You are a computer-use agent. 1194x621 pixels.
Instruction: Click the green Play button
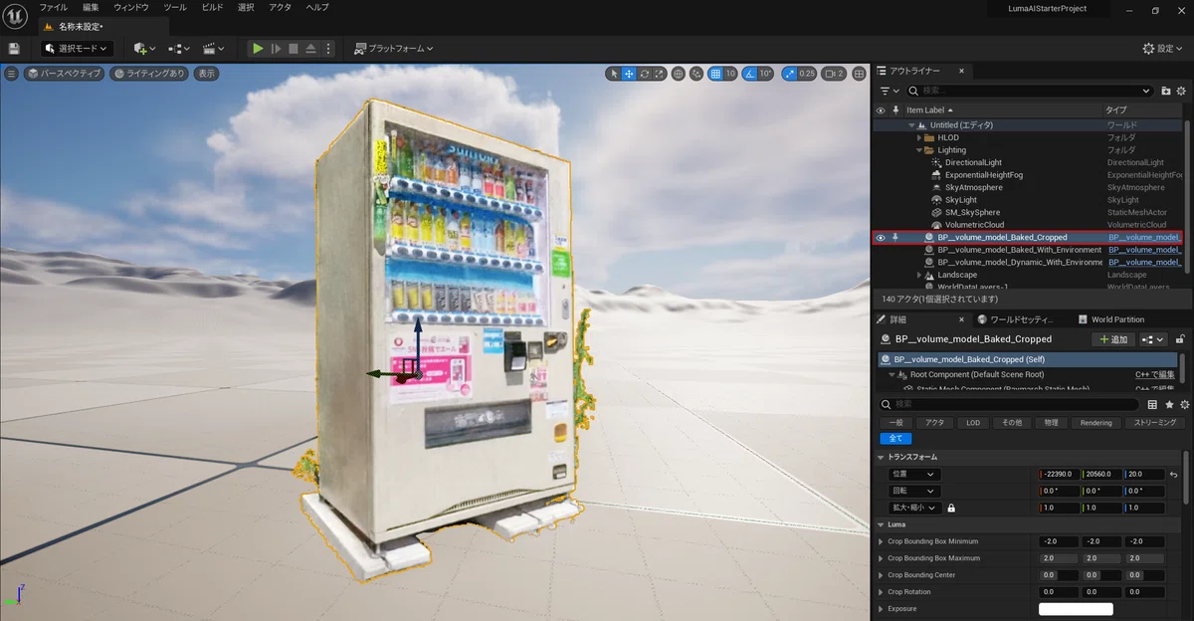pos(258,48)
